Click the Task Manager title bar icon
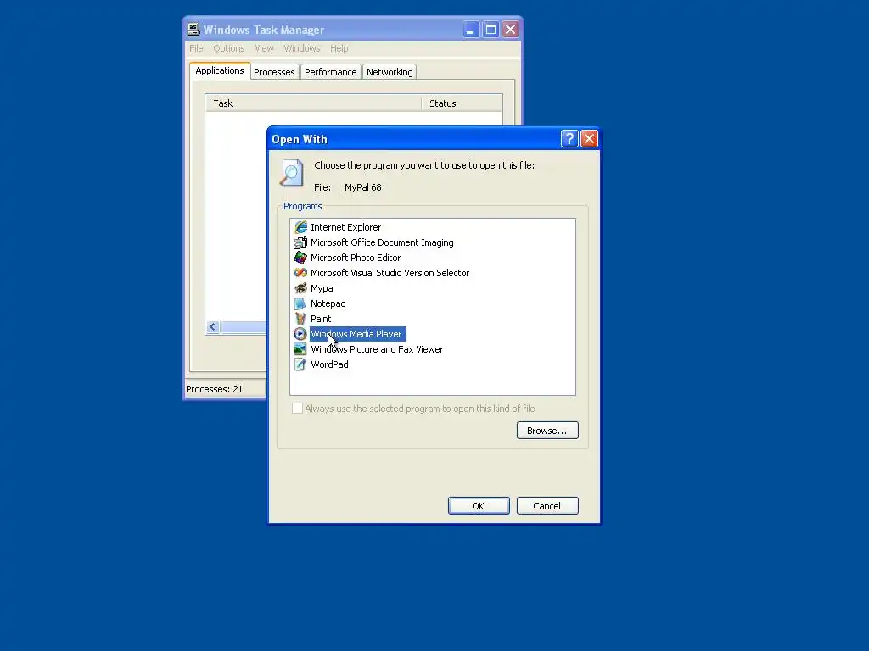Image resolution: width=869 pixels, height=651 pixels. [193, 30]
